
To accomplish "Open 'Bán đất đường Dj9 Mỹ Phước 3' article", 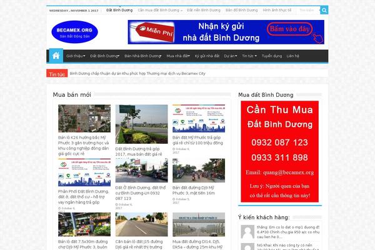I will (194, 190).
